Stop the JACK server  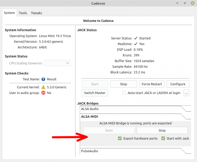coord(124,84)
